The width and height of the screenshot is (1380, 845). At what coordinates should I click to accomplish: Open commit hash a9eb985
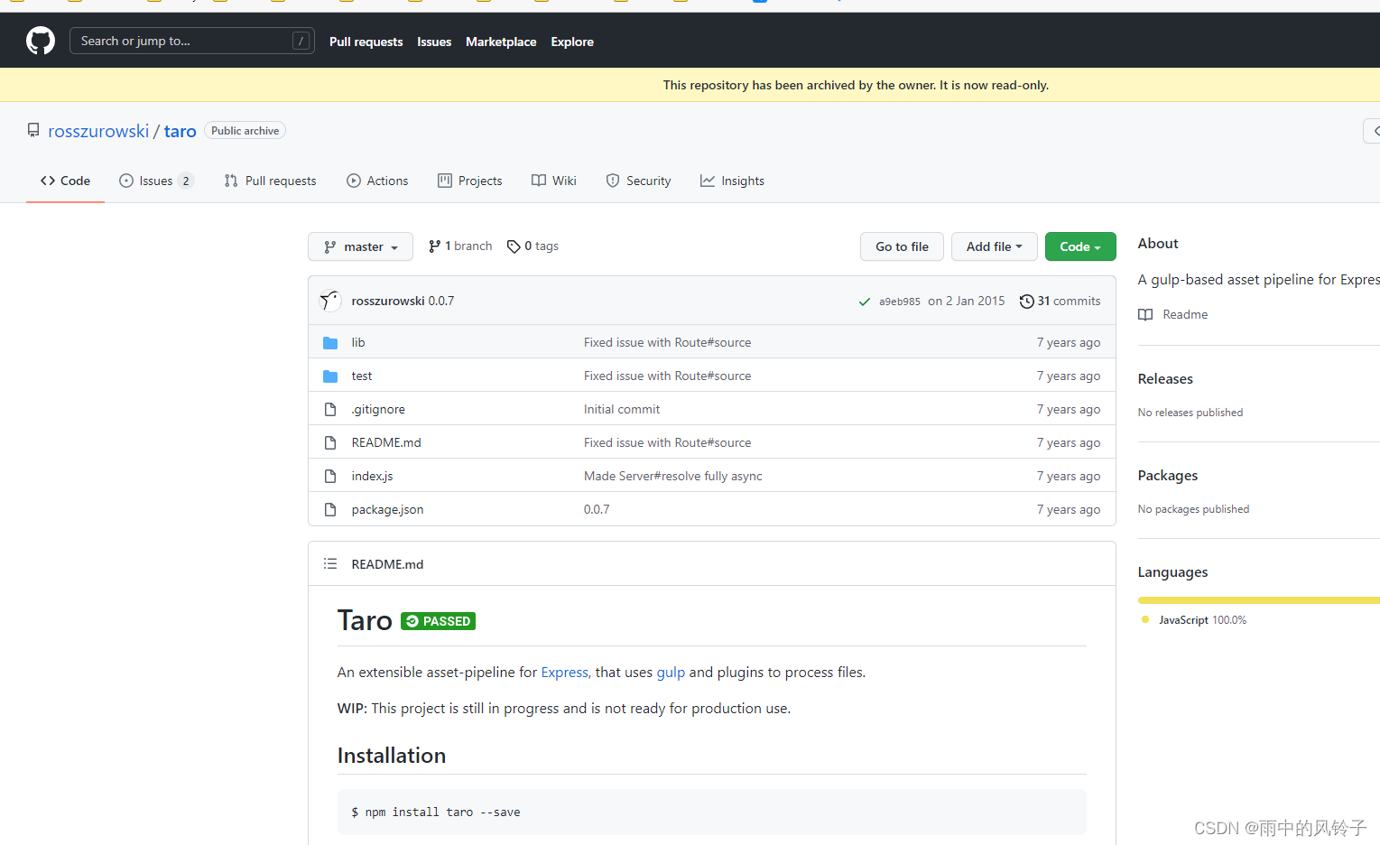[x=900, y=302]
